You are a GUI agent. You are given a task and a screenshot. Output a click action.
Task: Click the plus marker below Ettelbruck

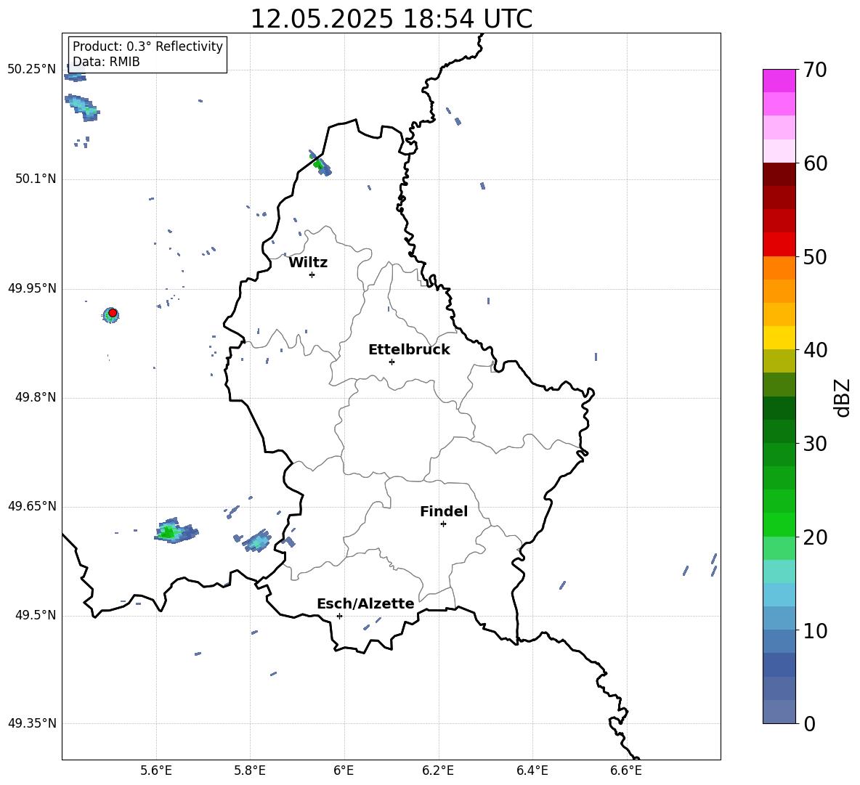click(x=392, y=362)
